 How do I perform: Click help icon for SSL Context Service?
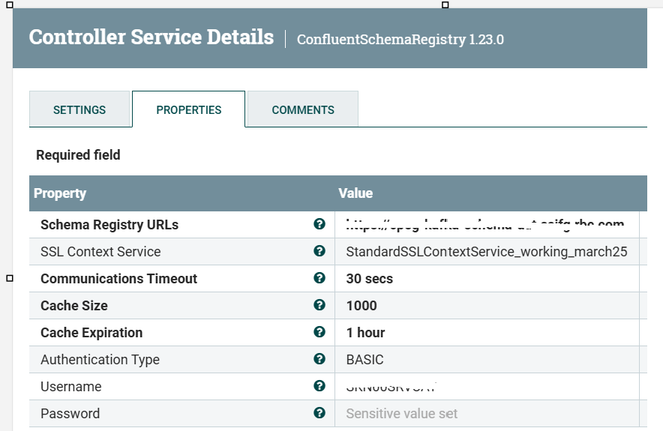319,251
